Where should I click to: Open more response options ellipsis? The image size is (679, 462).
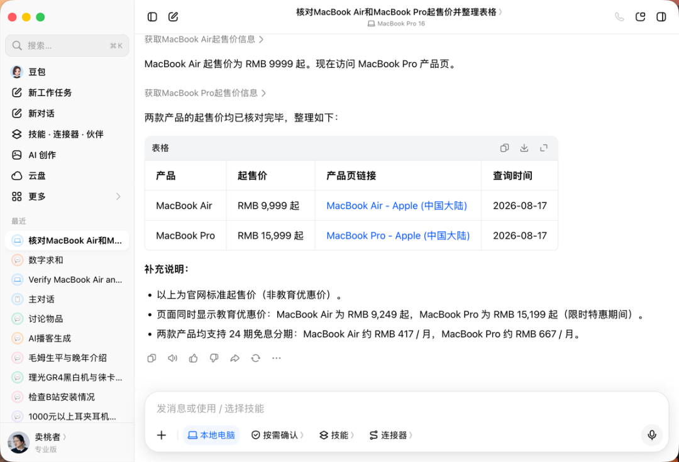(x=276, y=358)
